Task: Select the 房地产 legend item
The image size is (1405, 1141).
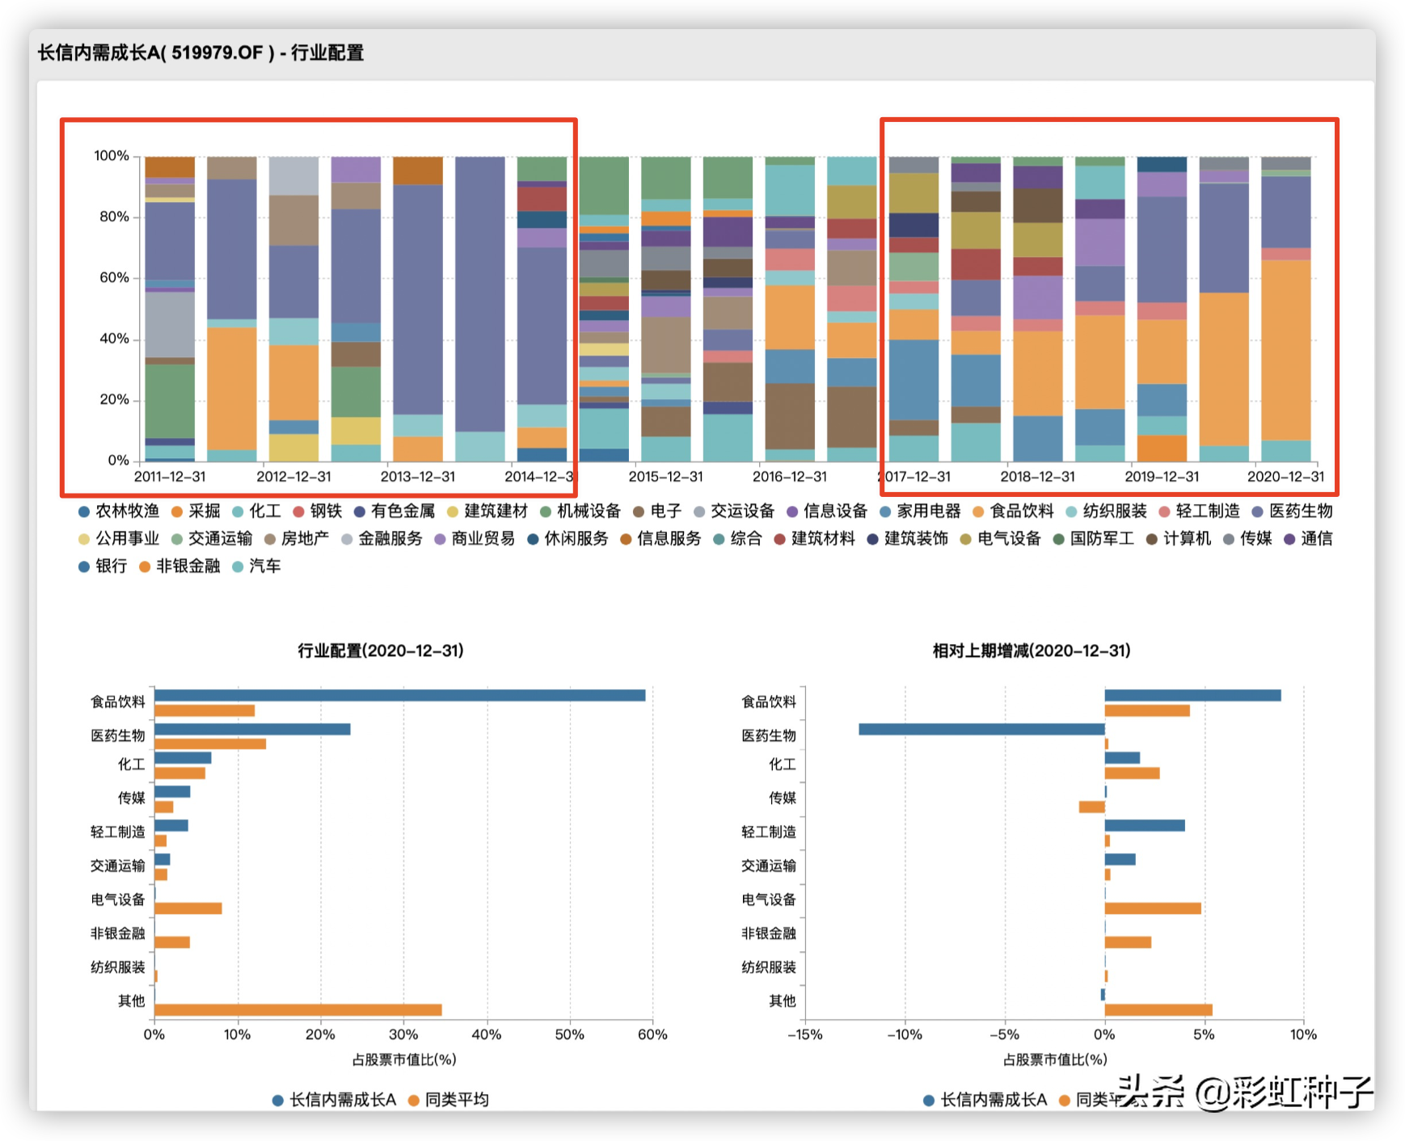Action: (x=297, y=538)
